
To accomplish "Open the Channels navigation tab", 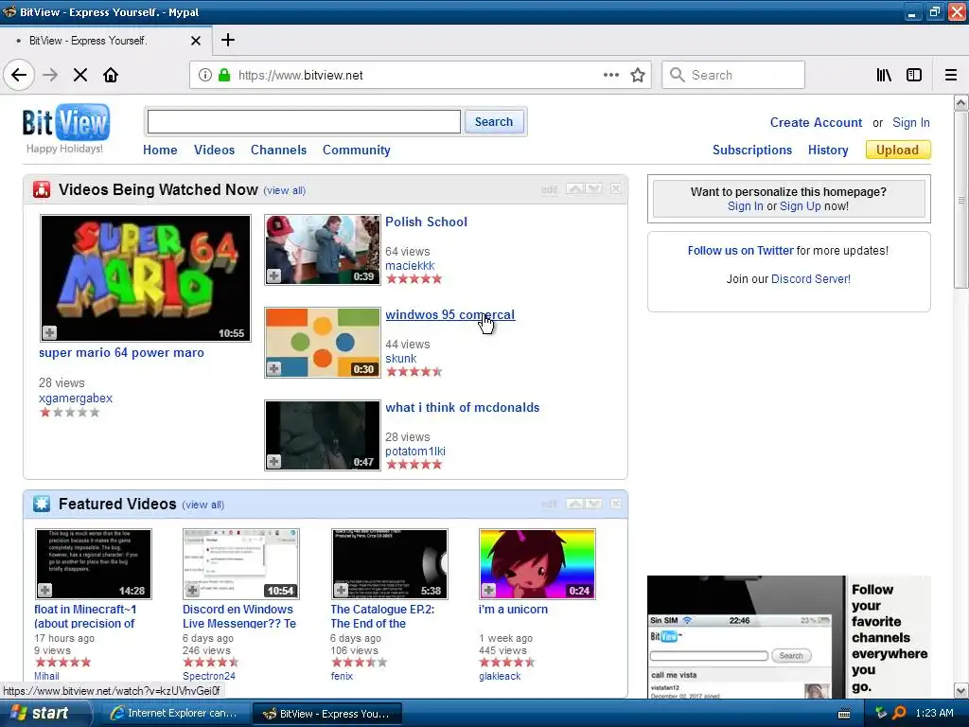I will [279, 150].
